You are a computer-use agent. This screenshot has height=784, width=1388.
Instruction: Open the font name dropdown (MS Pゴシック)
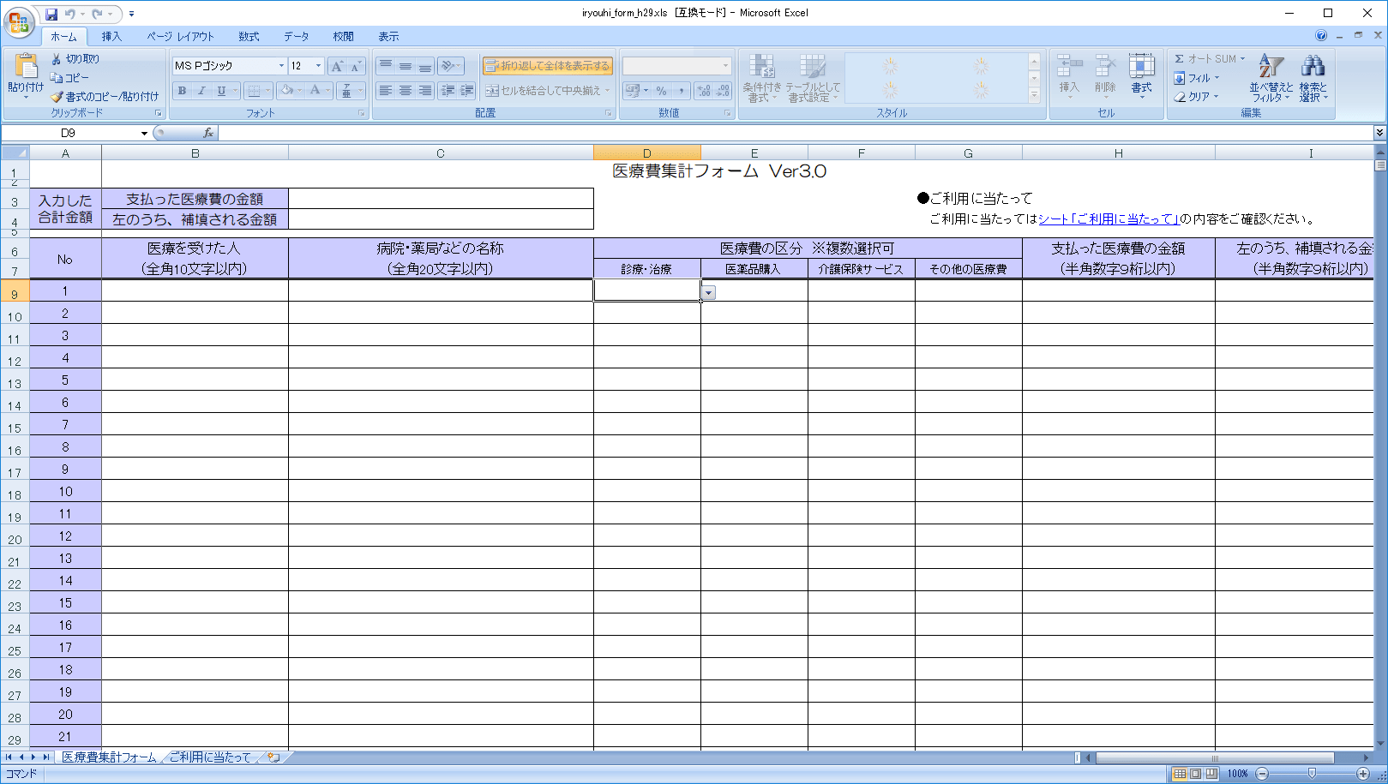[x=281, y=66]
